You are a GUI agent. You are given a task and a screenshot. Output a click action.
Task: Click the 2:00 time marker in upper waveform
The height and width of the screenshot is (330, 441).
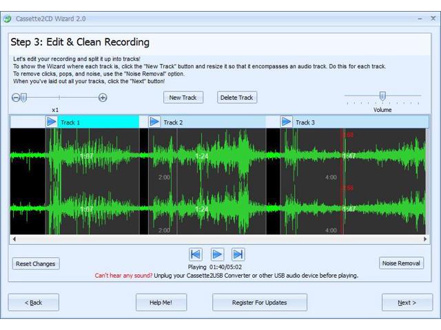click(x=164, y=177)
